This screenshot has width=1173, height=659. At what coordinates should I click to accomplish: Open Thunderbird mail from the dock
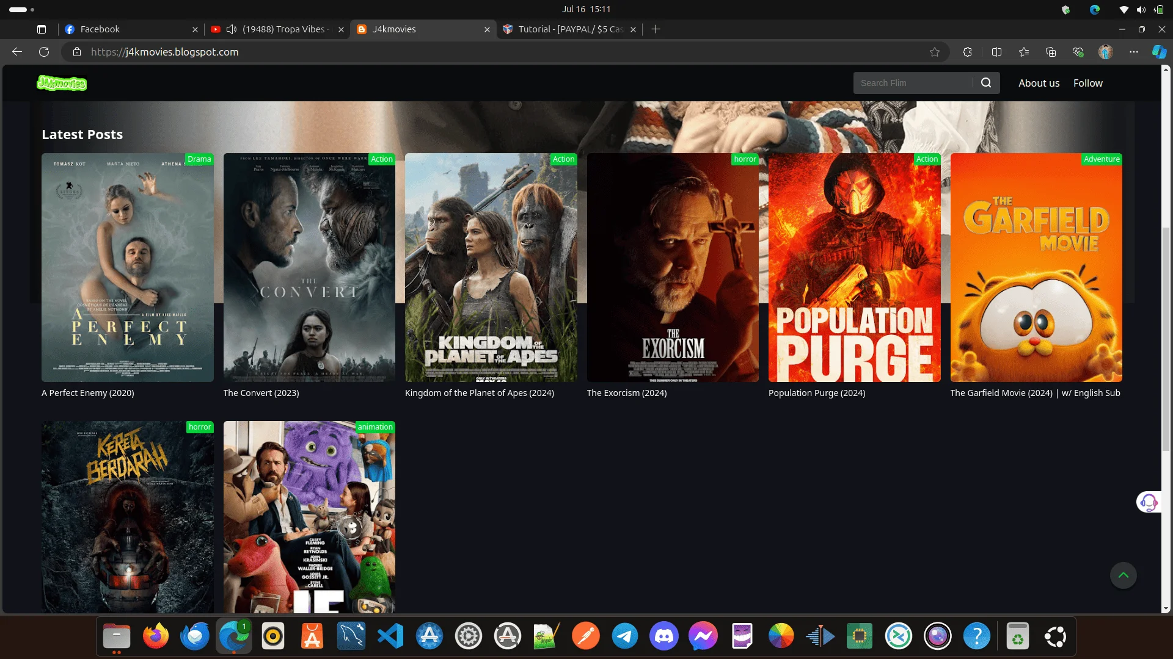(x=195, y=636)
